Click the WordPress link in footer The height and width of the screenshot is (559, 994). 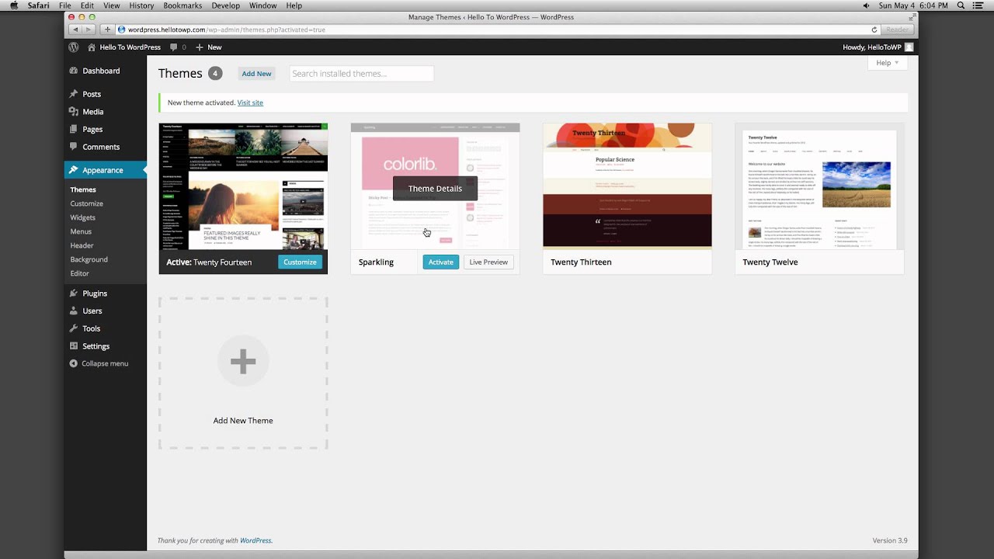click(x=255, y=540)
